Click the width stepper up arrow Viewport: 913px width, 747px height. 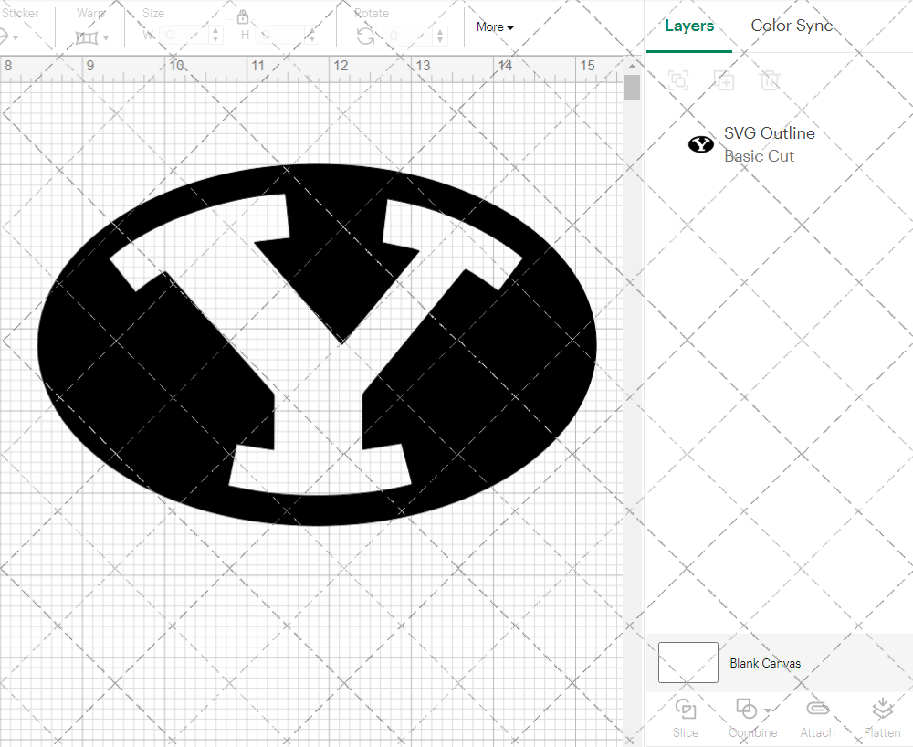[215, 31]
